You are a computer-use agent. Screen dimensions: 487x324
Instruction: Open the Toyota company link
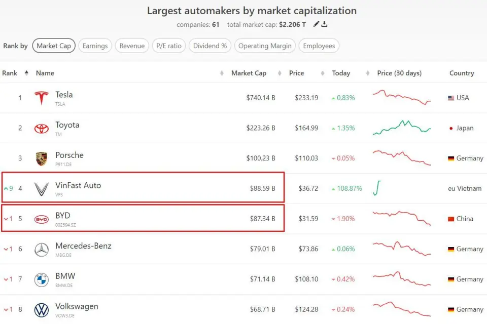coord(67,125)
